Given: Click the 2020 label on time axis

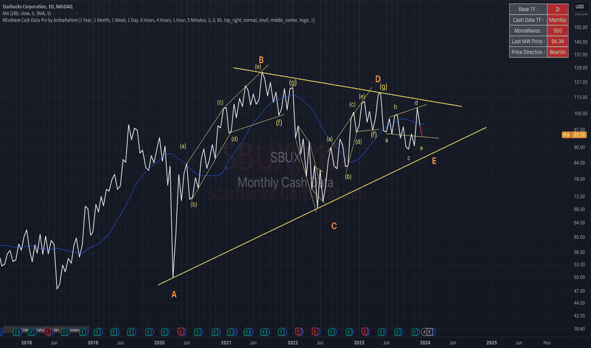Looking at the screenshot, I should point(159,343).
